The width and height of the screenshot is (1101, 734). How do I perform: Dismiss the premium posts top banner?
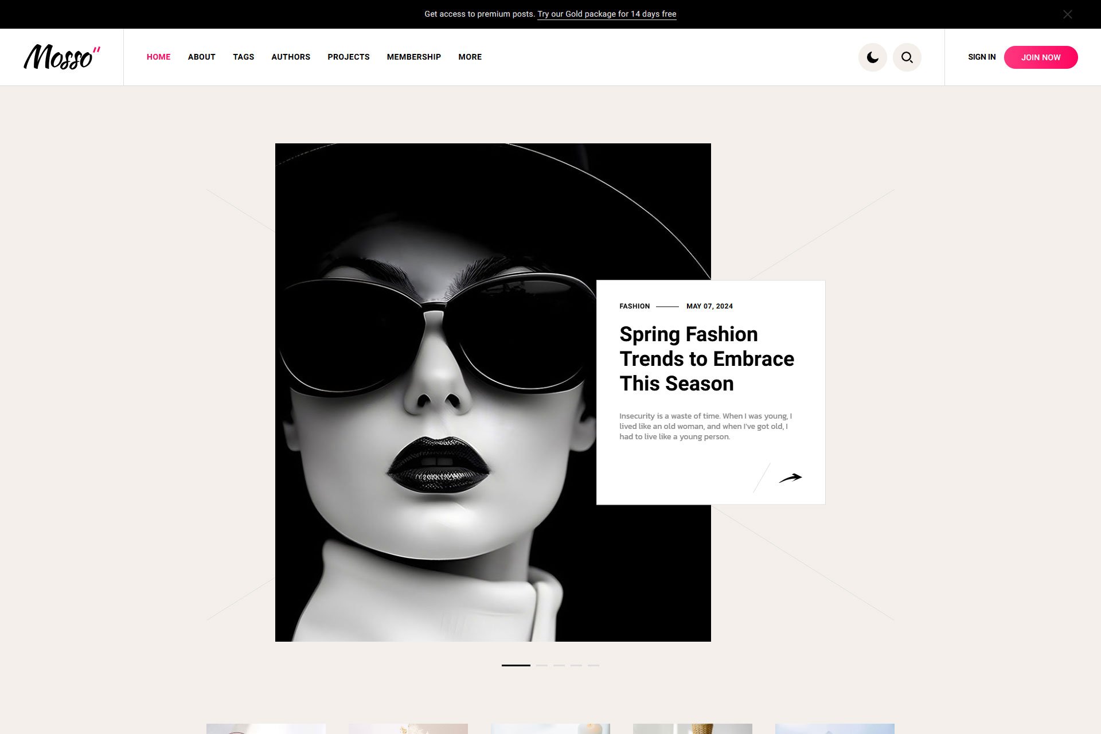coord(1068,14)
